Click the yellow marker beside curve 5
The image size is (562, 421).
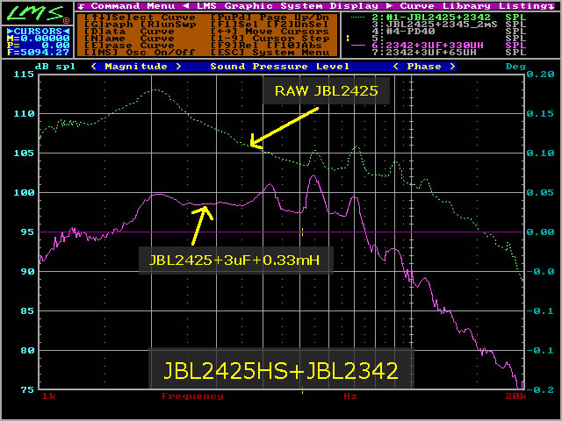pos(348,38)
